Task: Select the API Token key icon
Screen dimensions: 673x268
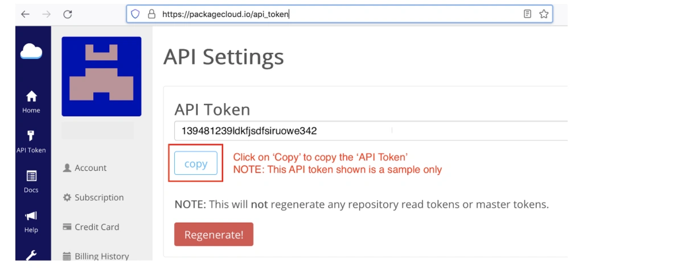Action: click(31, 136)
